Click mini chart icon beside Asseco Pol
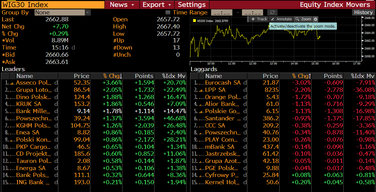 [x=12, y=83]
